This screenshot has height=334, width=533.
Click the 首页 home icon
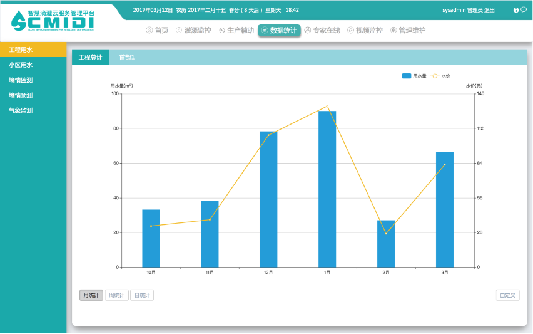point(149,30)
